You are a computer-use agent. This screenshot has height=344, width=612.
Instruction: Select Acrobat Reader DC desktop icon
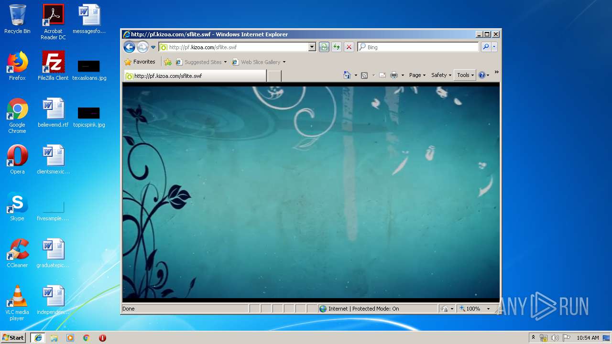tap(53, 22)
